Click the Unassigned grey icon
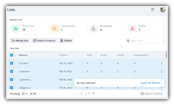Screen dimensions: 174x105 (x=93, y=29)
